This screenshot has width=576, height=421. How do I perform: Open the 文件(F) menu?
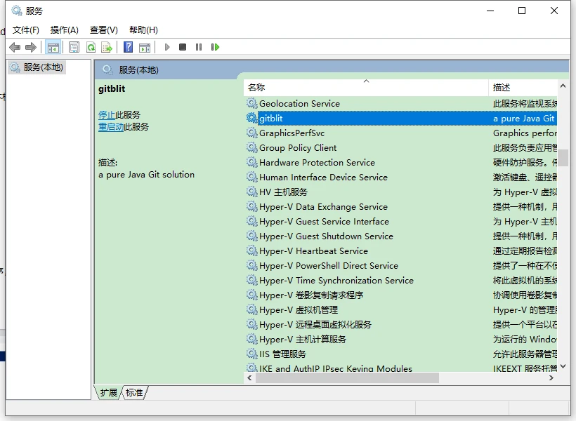(26, 29)
